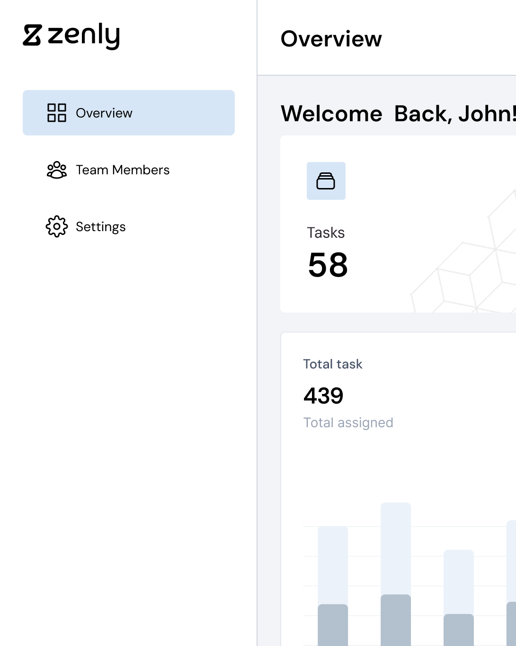The image size is (516, 646).
Task: Click the Tasks label in the card
Action: (x=326, y=233)
